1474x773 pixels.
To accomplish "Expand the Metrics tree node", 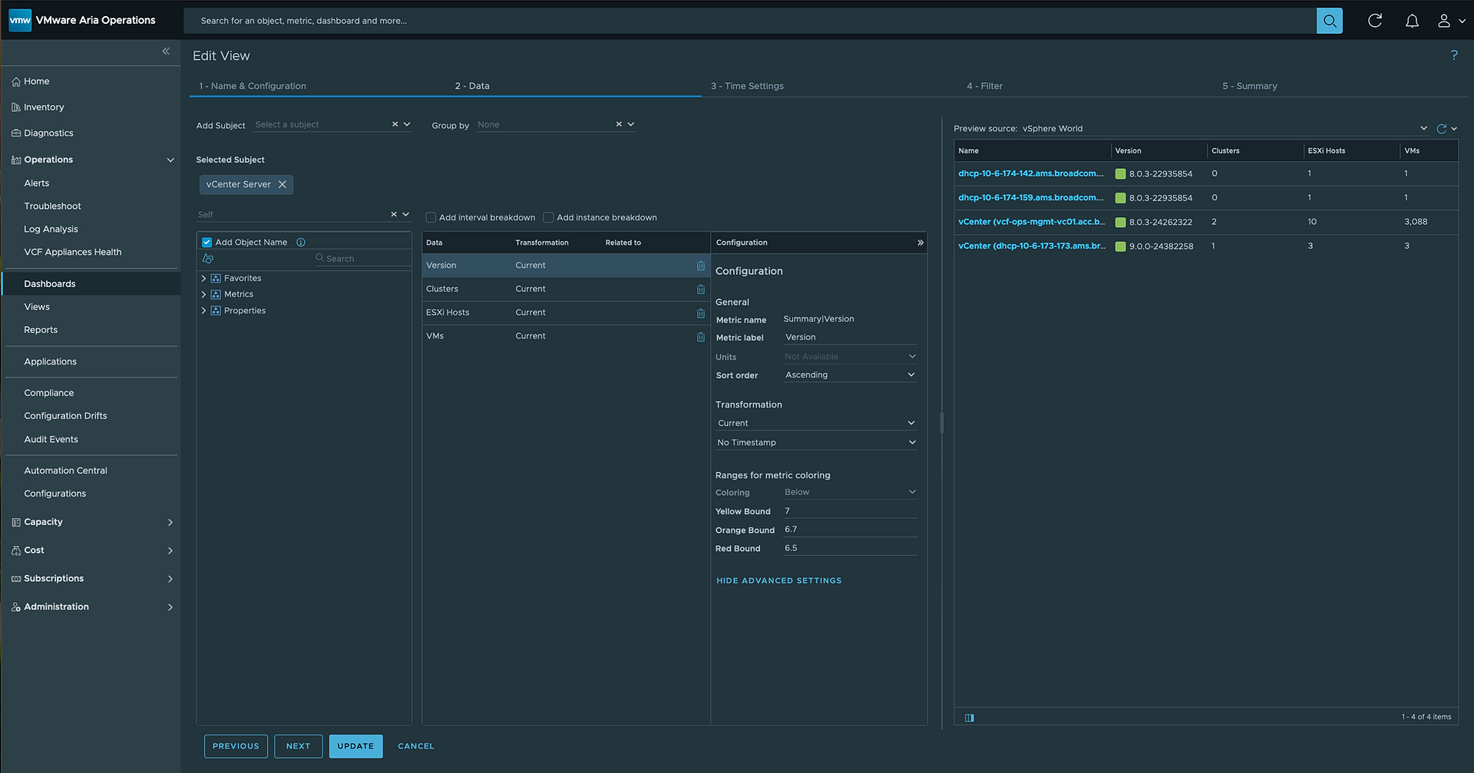I will click(x=203, y=295).
